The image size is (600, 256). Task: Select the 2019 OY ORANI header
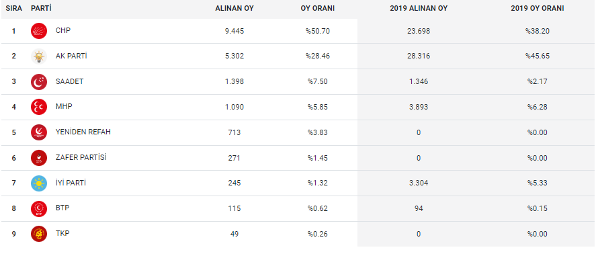pyautogui.click(x=538, y=9)
